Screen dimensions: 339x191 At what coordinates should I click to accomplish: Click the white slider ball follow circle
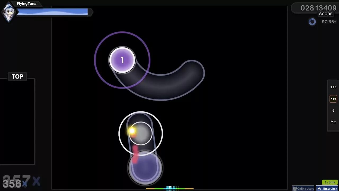(141, 133)
